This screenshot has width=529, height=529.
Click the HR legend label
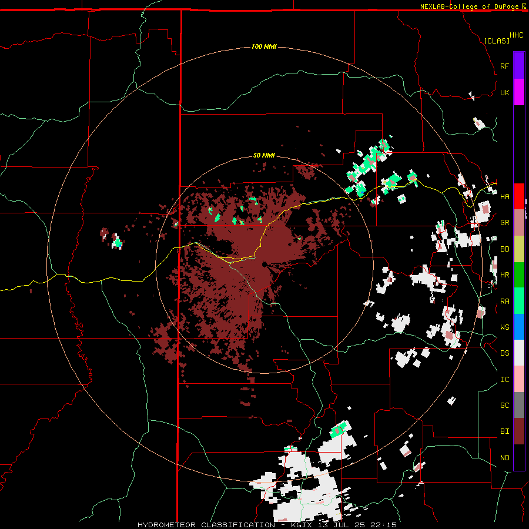pos(504,275)
